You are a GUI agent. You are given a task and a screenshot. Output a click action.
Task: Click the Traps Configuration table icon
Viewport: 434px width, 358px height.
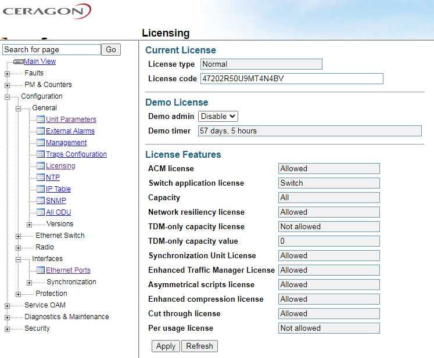tap(41, 154)
